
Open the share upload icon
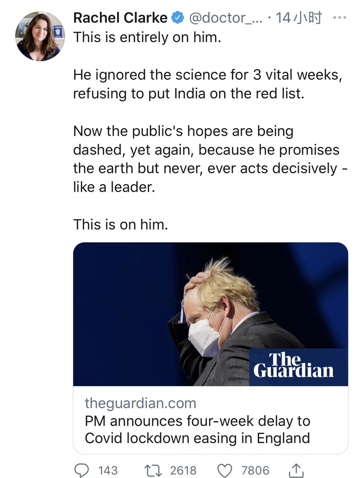(x=297, y=470)
